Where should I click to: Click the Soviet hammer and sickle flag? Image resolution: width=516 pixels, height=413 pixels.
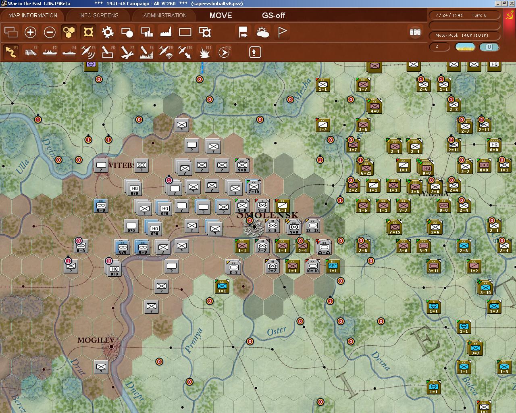click(509, 16)
